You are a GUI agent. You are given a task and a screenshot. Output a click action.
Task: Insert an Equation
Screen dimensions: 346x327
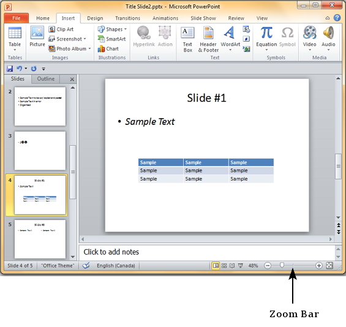[266, 37]
